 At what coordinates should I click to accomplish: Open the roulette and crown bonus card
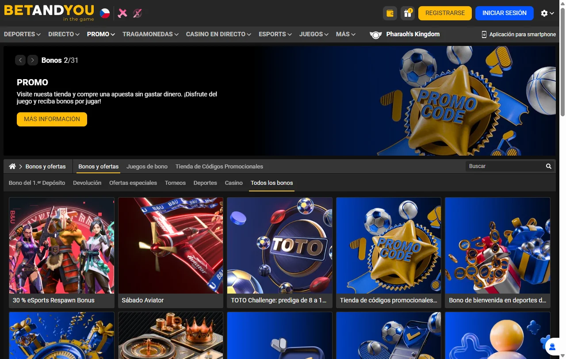coord(171,336)
